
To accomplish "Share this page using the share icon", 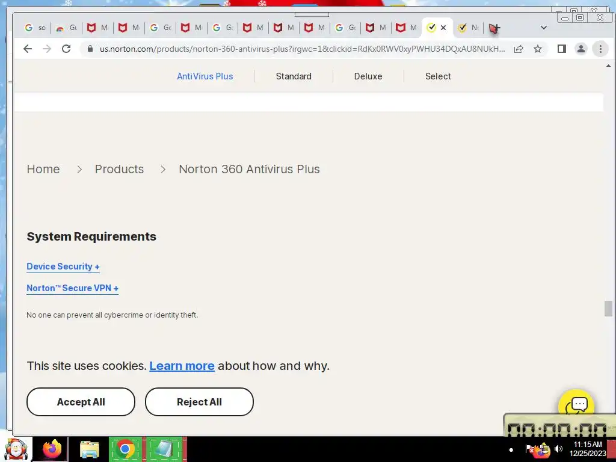I will point(519,49).
